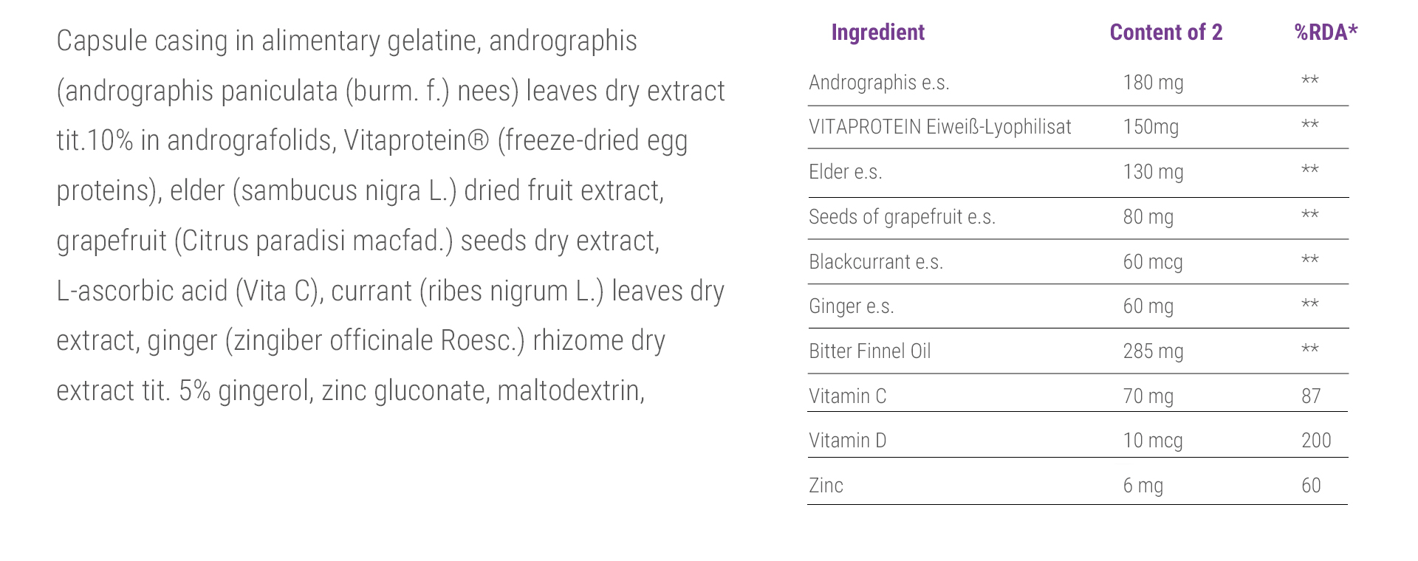1418x561 pixels.
Task: Select the Blackcurrant e.s. row label
Action: [x=875, y=262]
